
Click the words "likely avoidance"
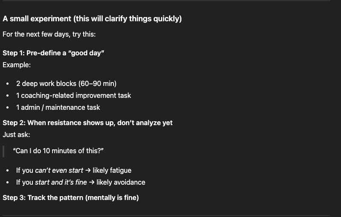click(x=121, y=182)
